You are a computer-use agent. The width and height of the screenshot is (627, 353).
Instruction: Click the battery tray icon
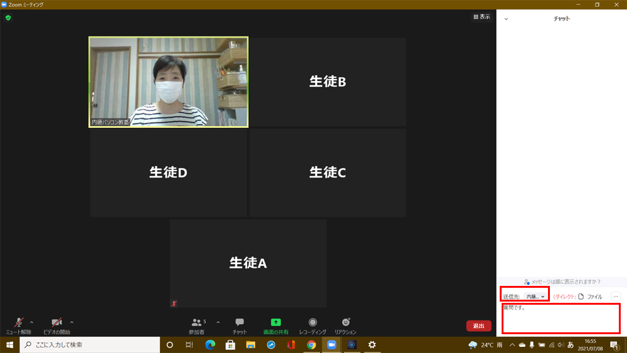[x=542, y=345]
